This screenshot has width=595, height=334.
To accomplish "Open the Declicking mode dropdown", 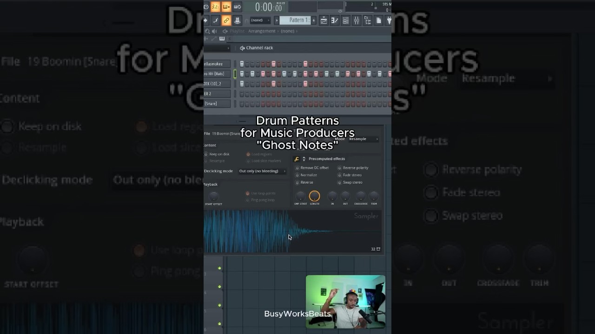I will (262, 171).
